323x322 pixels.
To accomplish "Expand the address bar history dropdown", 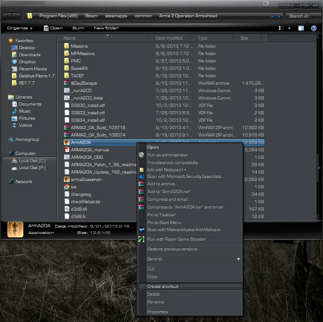I will click(x=272, y=16).
